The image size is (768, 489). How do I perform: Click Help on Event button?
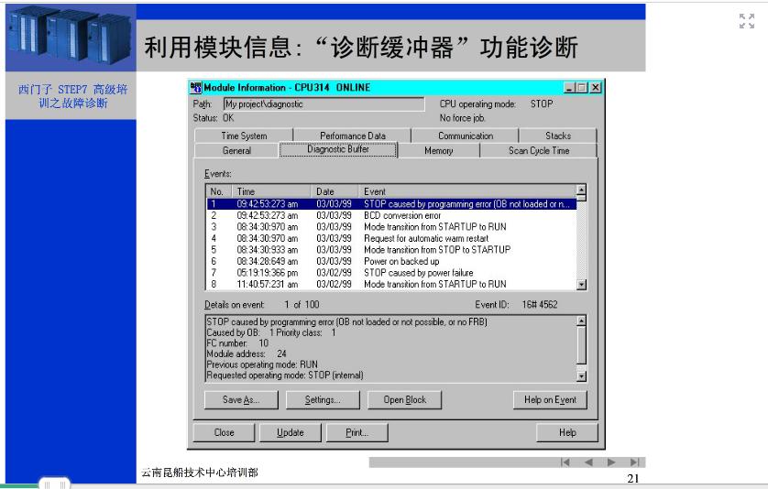pyautogui.click(x=550, y=400)
